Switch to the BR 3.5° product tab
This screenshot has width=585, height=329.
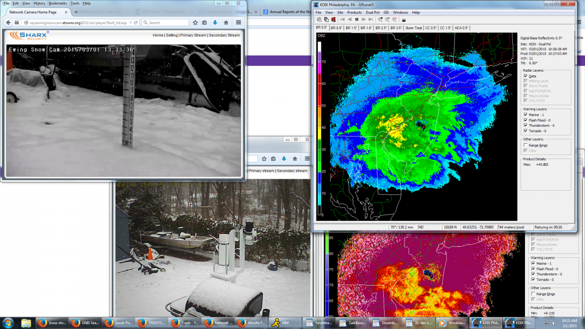396,28
